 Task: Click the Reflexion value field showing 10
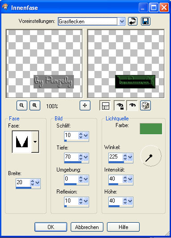click(72, 201)
